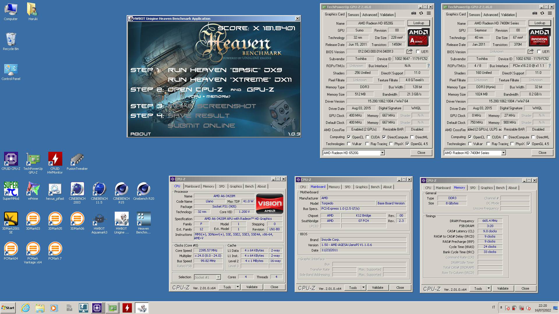This screenshot has width=559, height=314.
Task: Toggle DirectML checkbox in HD 6520G GPU-Z
Action: [x=412, y=137]
